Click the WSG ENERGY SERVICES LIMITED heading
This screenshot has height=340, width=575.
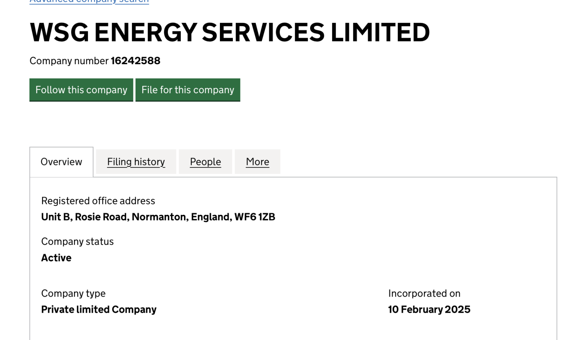click(230, 32)
